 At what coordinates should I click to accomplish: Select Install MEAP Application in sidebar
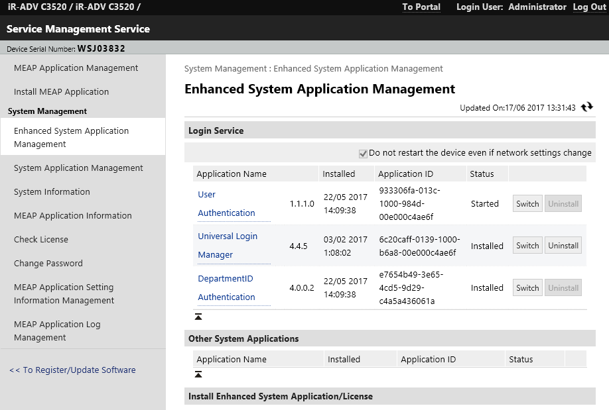point(61,92)
